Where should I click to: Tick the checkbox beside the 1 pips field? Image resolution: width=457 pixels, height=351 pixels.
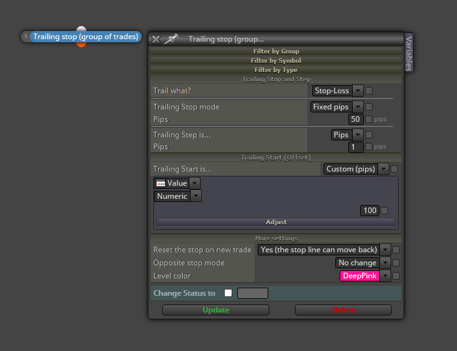[369, 147]
